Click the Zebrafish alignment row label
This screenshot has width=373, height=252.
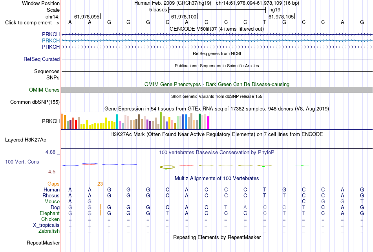point(49,231)
